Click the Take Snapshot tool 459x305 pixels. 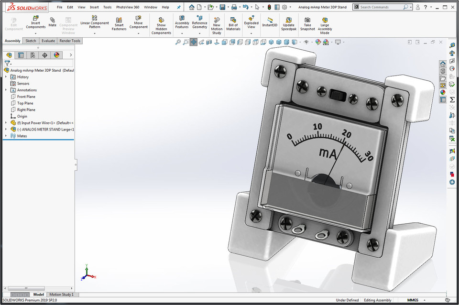point(307,22)
